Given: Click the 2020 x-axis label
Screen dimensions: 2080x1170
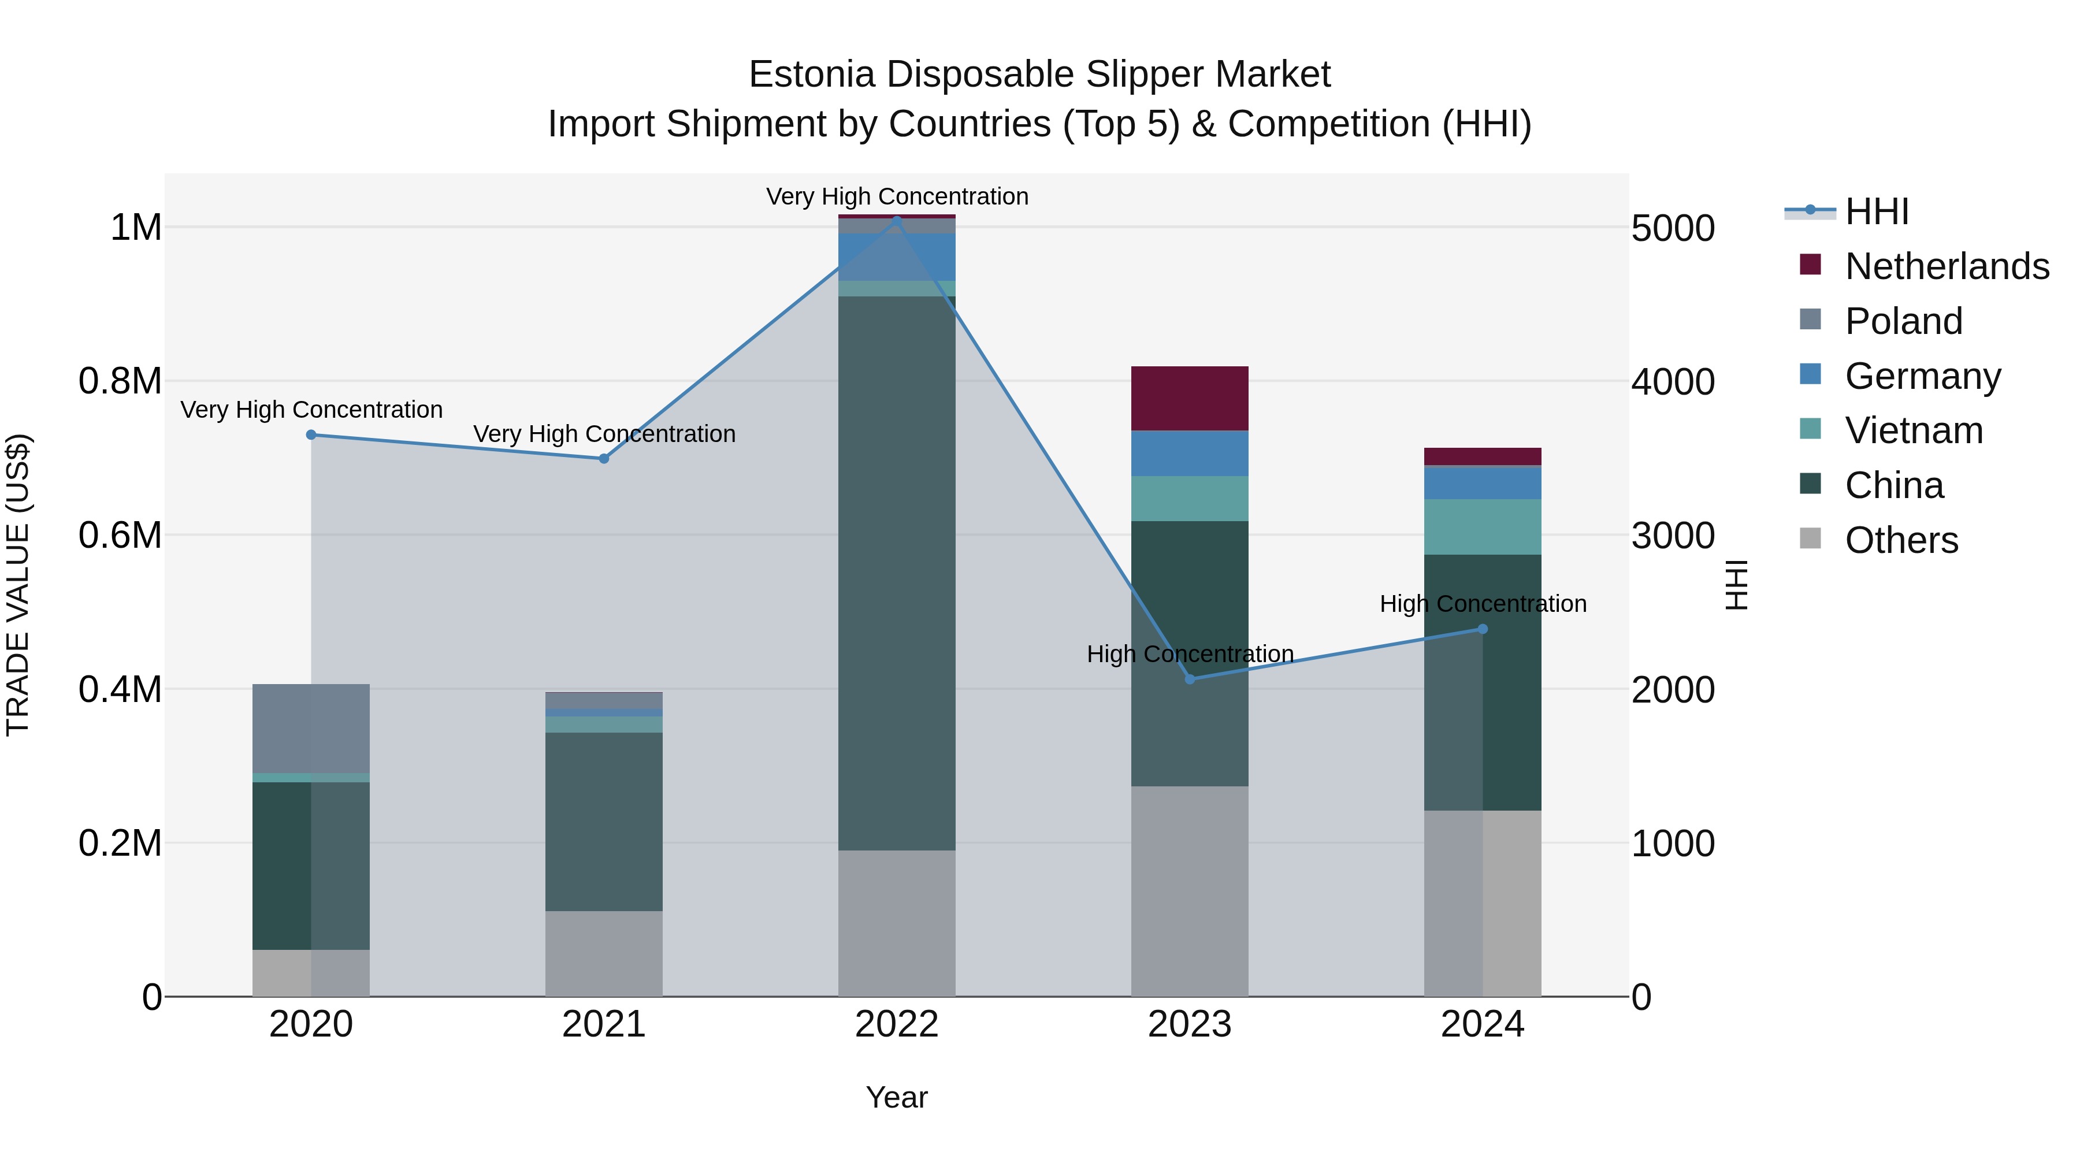Looking at the screenshot, I should pos(311,1024).
